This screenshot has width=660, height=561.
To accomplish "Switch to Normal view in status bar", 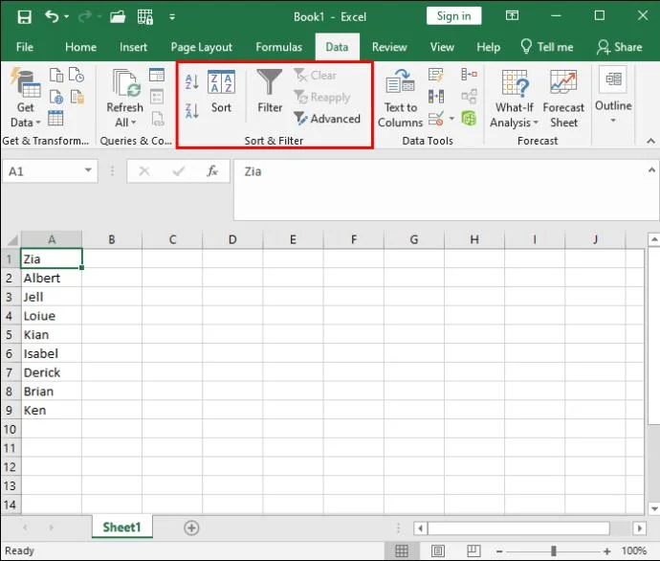I will point(402,550).
